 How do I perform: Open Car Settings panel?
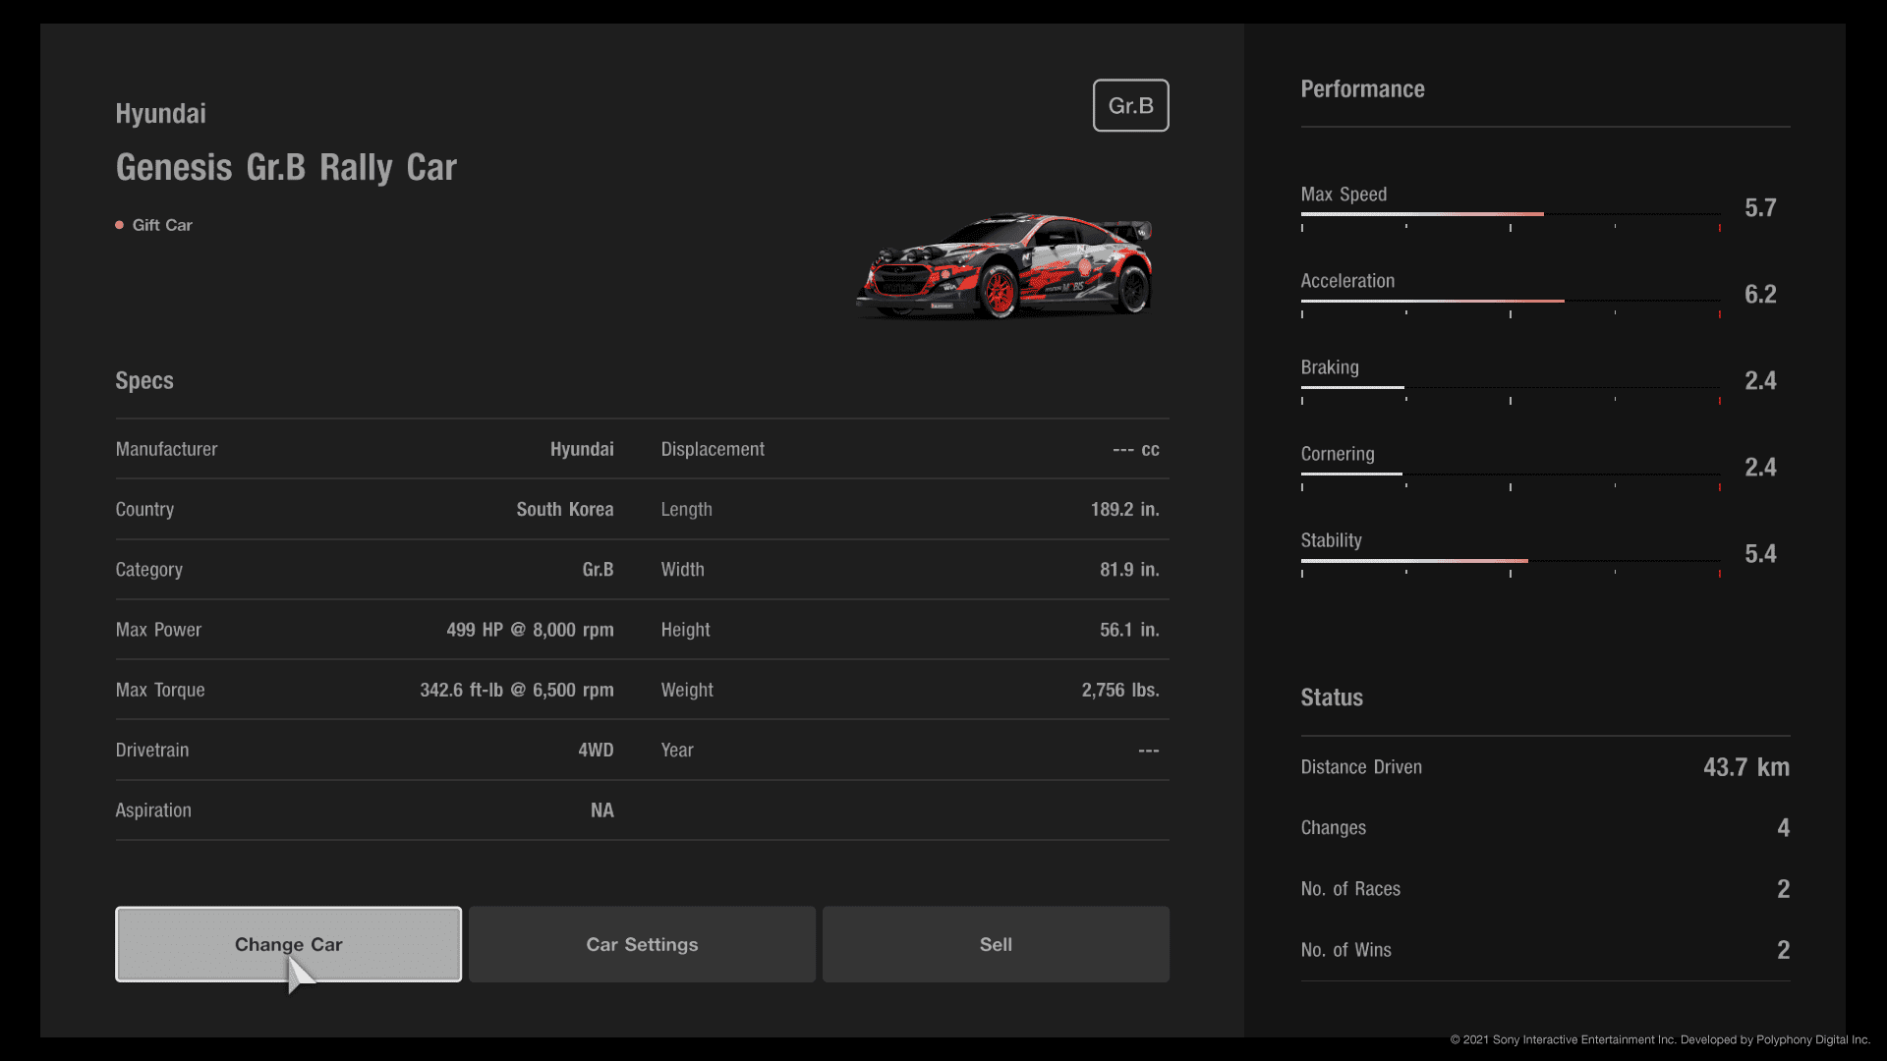point(640,943)
